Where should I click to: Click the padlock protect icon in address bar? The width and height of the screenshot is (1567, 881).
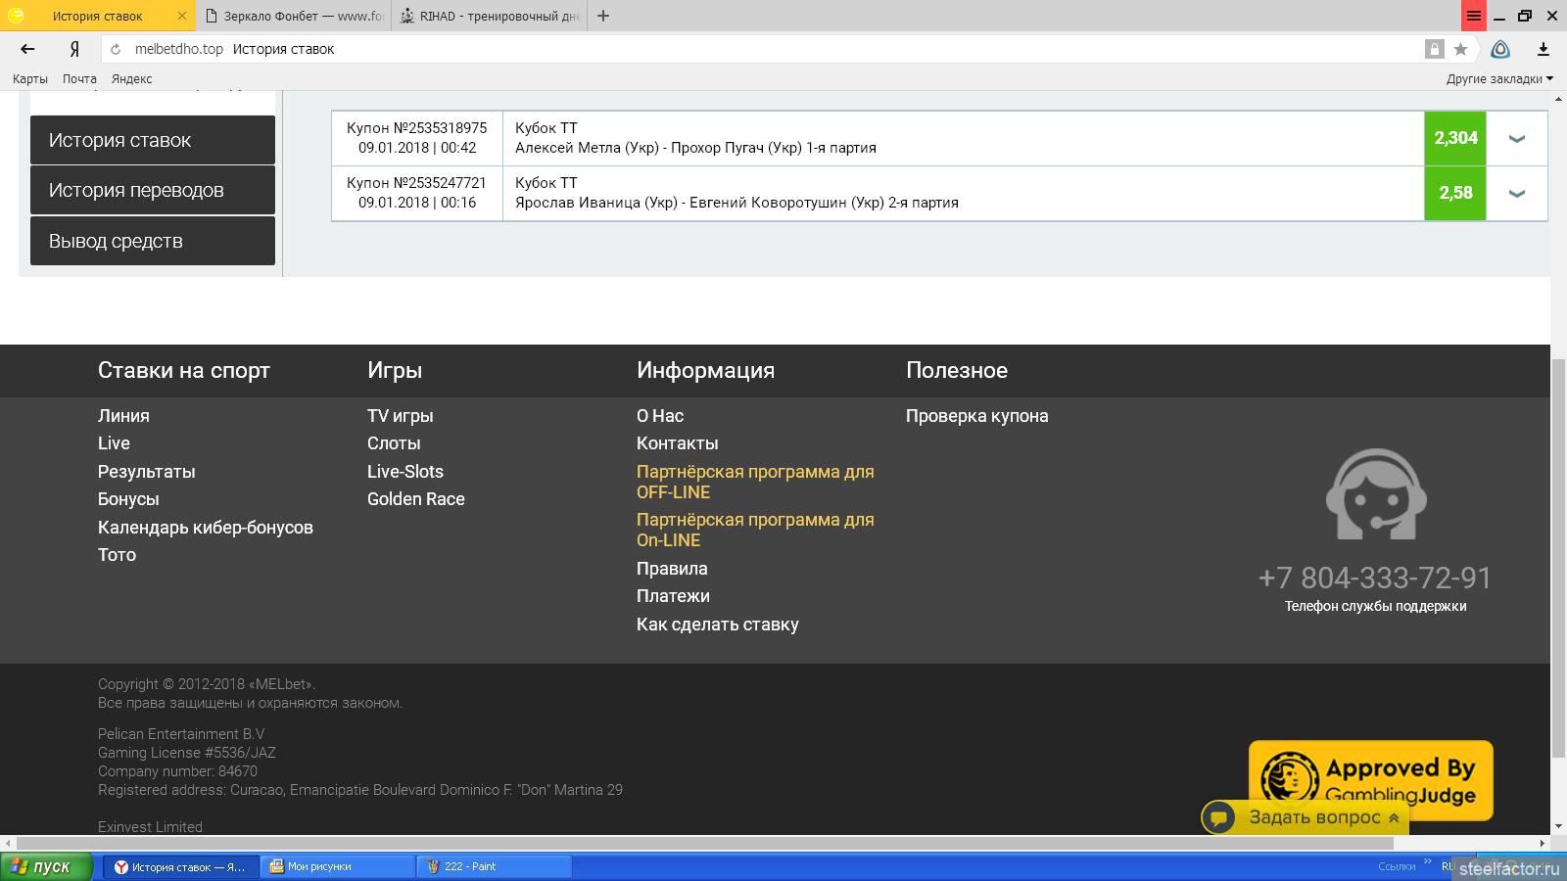coord(1434,49)
